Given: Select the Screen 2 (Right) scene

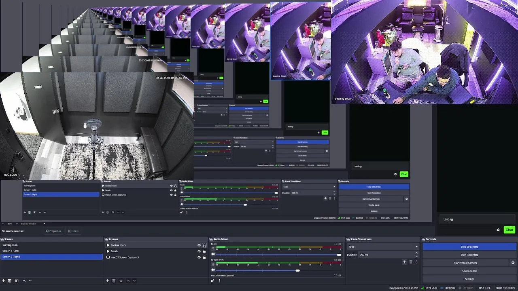Looking at the screenshot, I should (52, 257).
